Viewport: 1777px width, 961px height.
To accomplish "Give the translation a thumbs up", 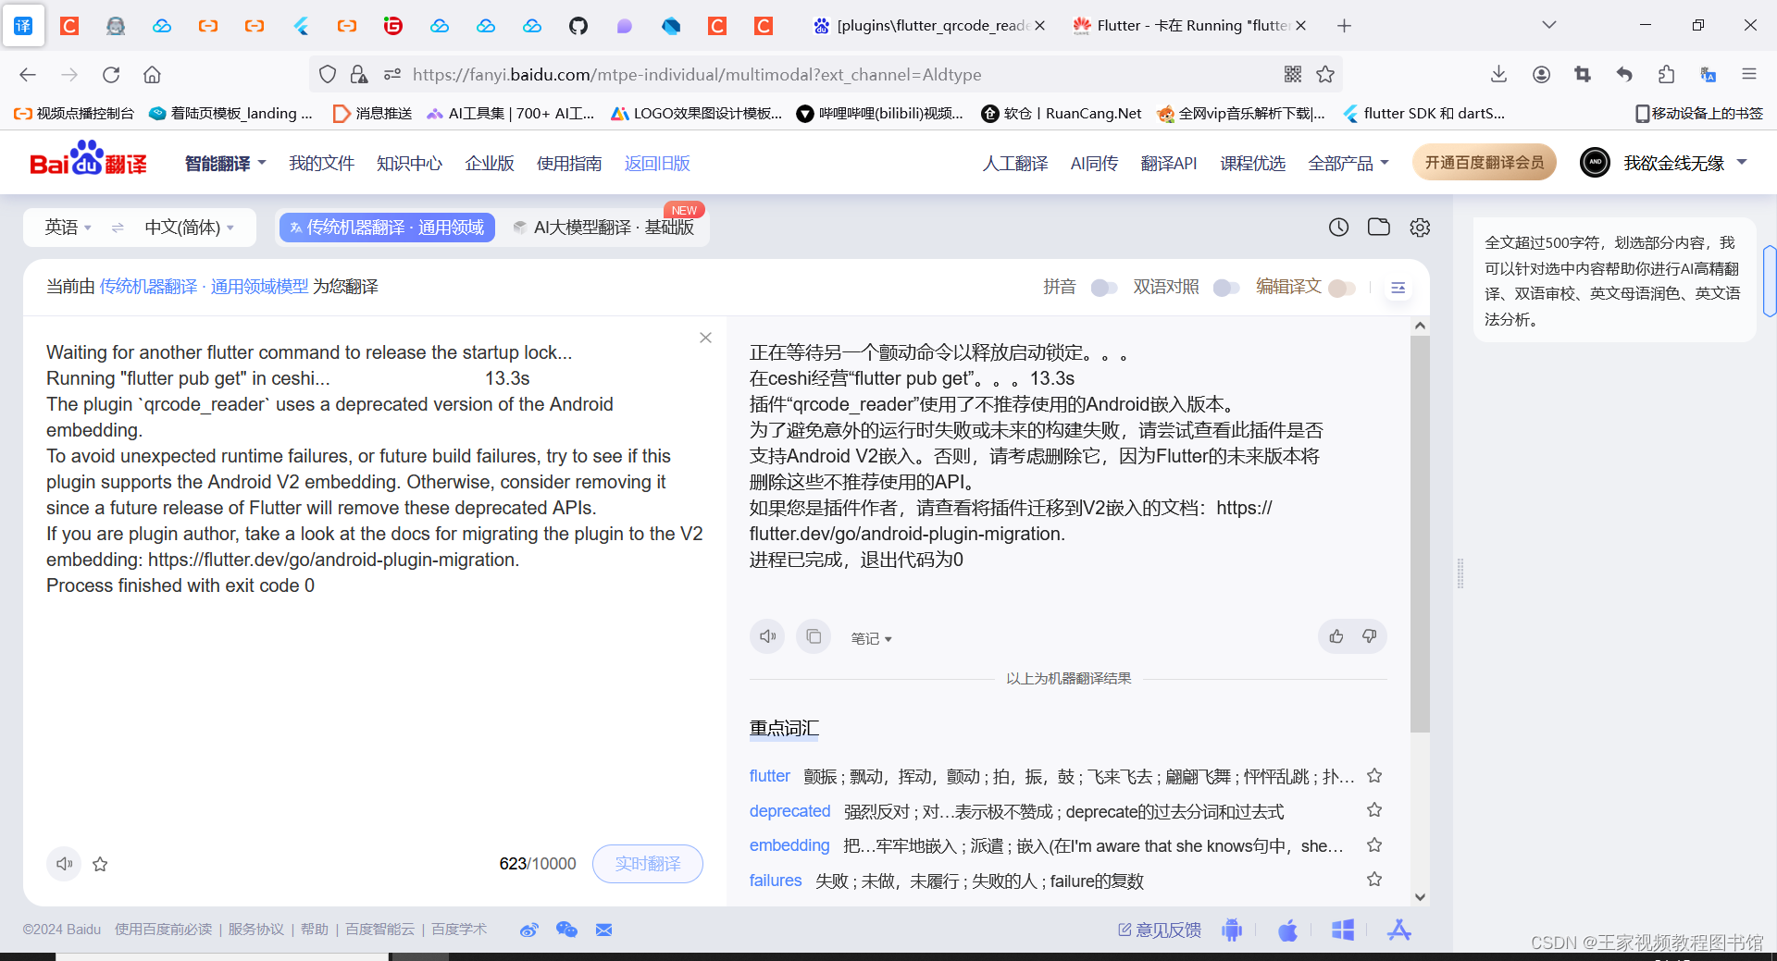I will click(x=1336, y=636).
